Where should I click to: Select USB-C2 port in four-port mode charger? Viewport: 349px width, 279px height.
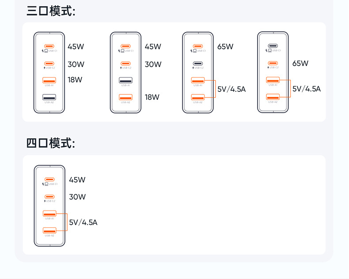pos(49,197)
